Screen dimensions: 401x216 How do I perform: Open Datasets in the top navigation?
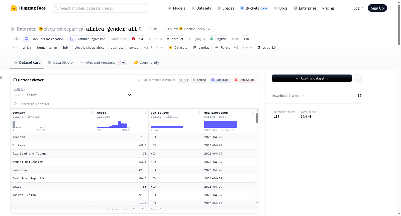tap(201, 8)
